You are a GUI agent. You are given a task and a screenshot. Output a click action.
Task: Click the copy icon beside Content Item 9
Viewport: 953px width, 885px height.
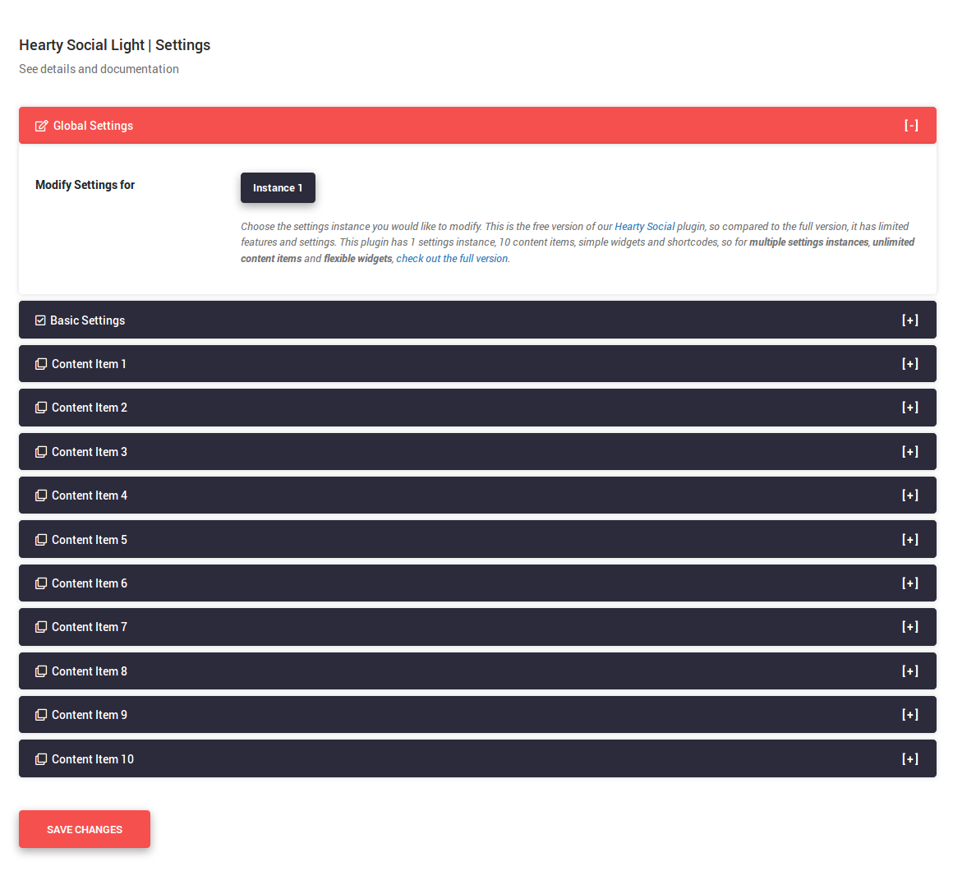tap(41, 716)
